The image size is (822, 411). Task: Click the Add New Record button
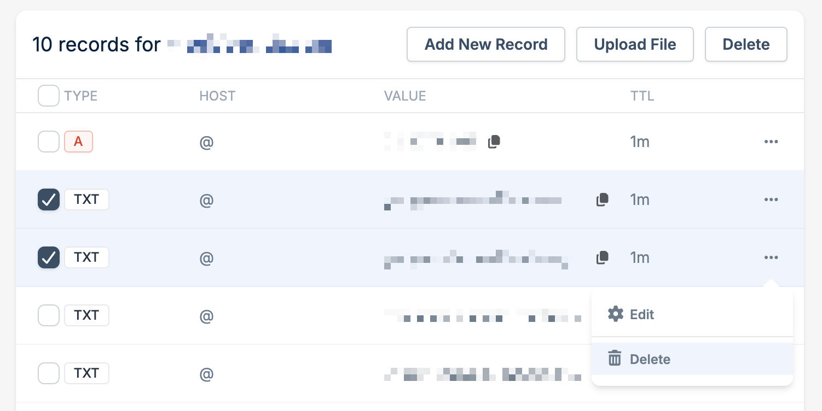485,44
